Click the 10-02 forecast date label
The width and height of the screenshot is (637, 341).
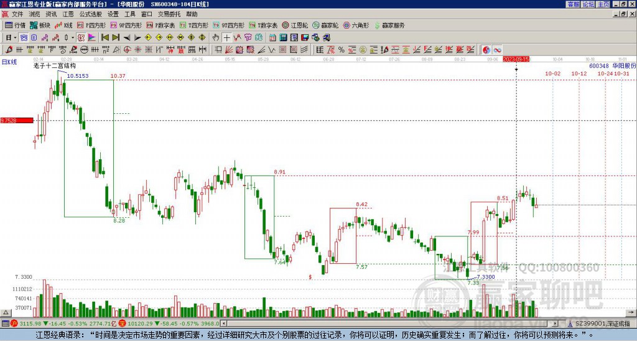(x=552, y=73)
